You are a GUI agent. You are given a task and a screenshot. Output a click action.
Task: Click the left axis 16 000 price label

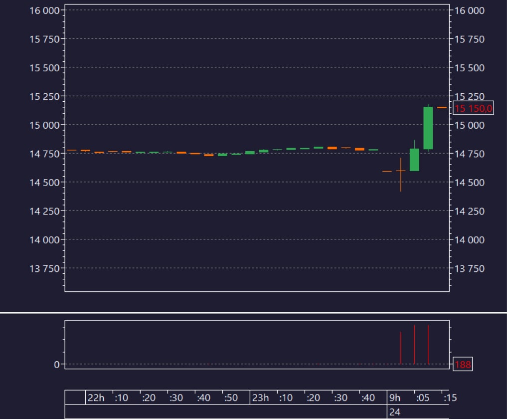coord(45,10)
